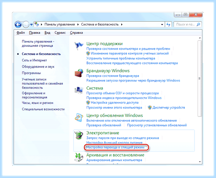Open the recent pages dropdown arrow
Screen dimensions: 216x178
[x=31, y=24]
